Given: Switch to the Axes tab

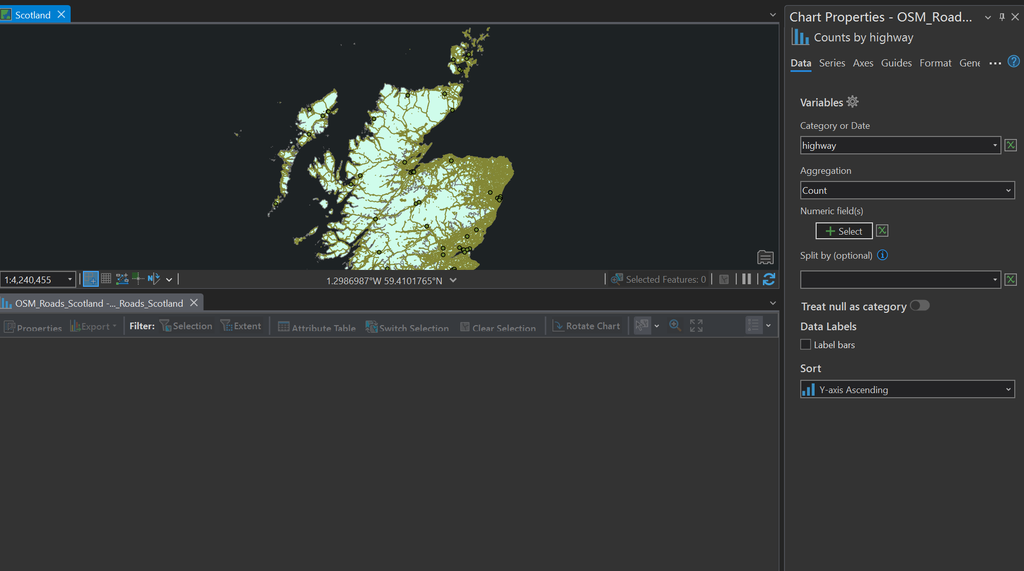Looking at the screenshot, I should tap(863, 63).
